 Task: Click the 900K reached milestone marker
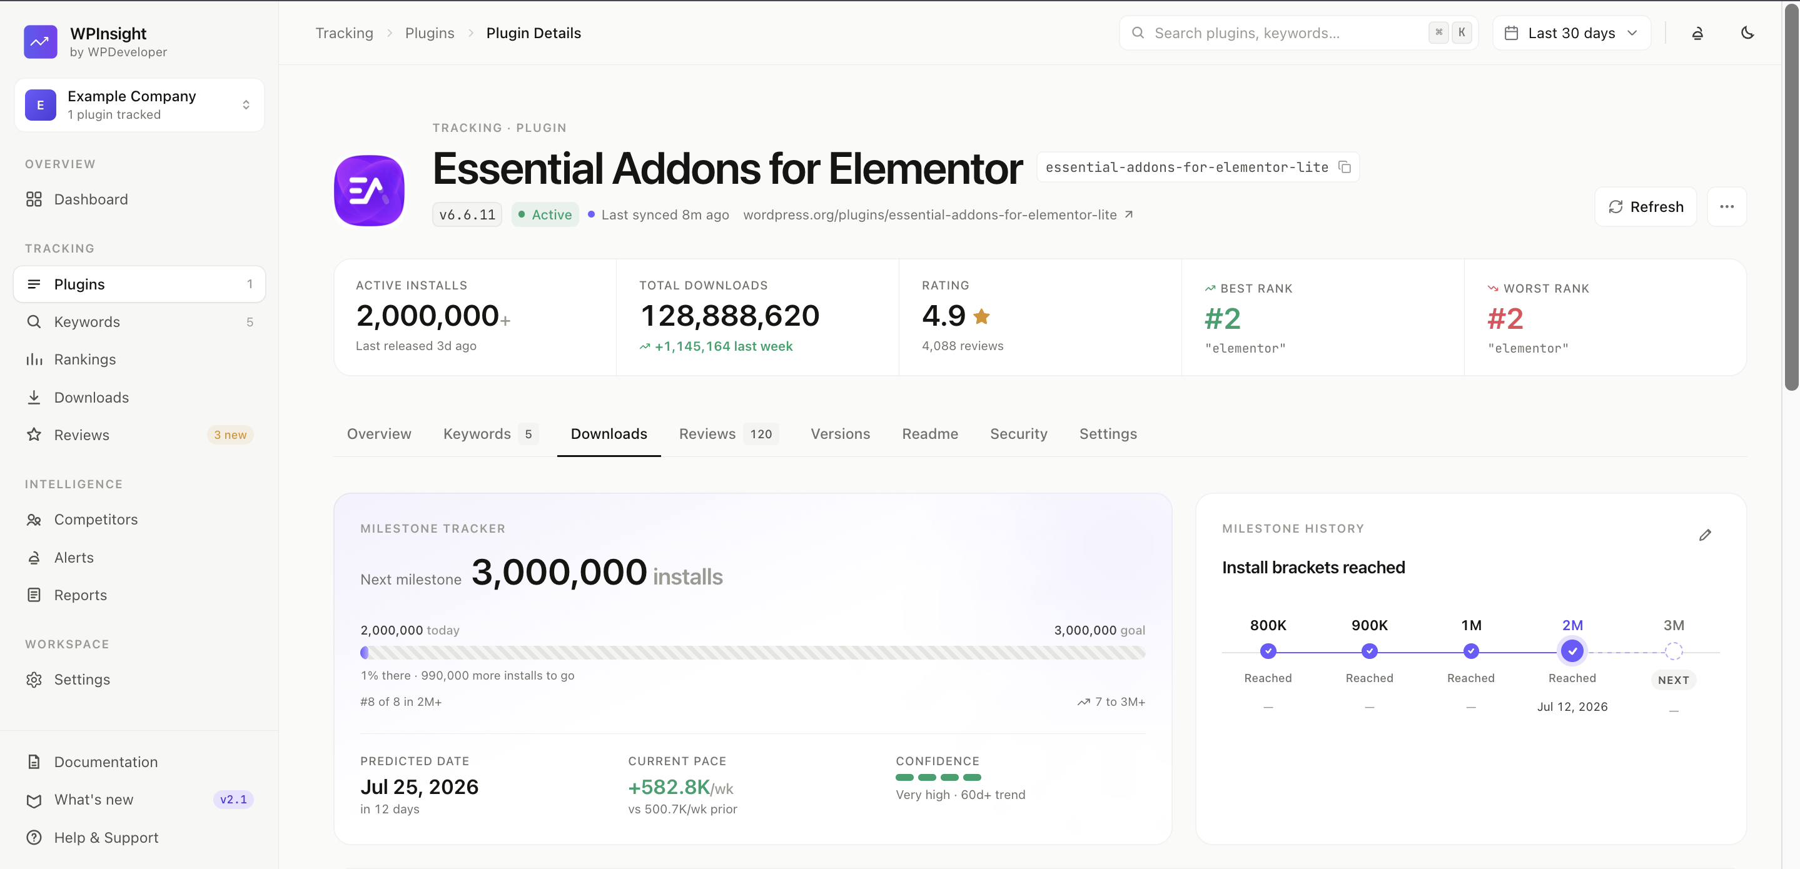(1369, 650)
